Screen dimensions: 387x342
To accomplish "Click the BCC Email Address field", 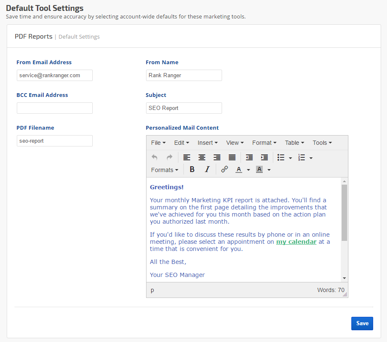I will pyautogui.click(x=55, y=108).
